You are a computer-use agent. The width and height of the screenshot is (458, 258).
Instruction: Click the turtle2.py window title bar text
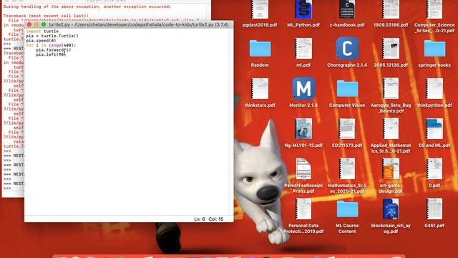tap(138, 24)
